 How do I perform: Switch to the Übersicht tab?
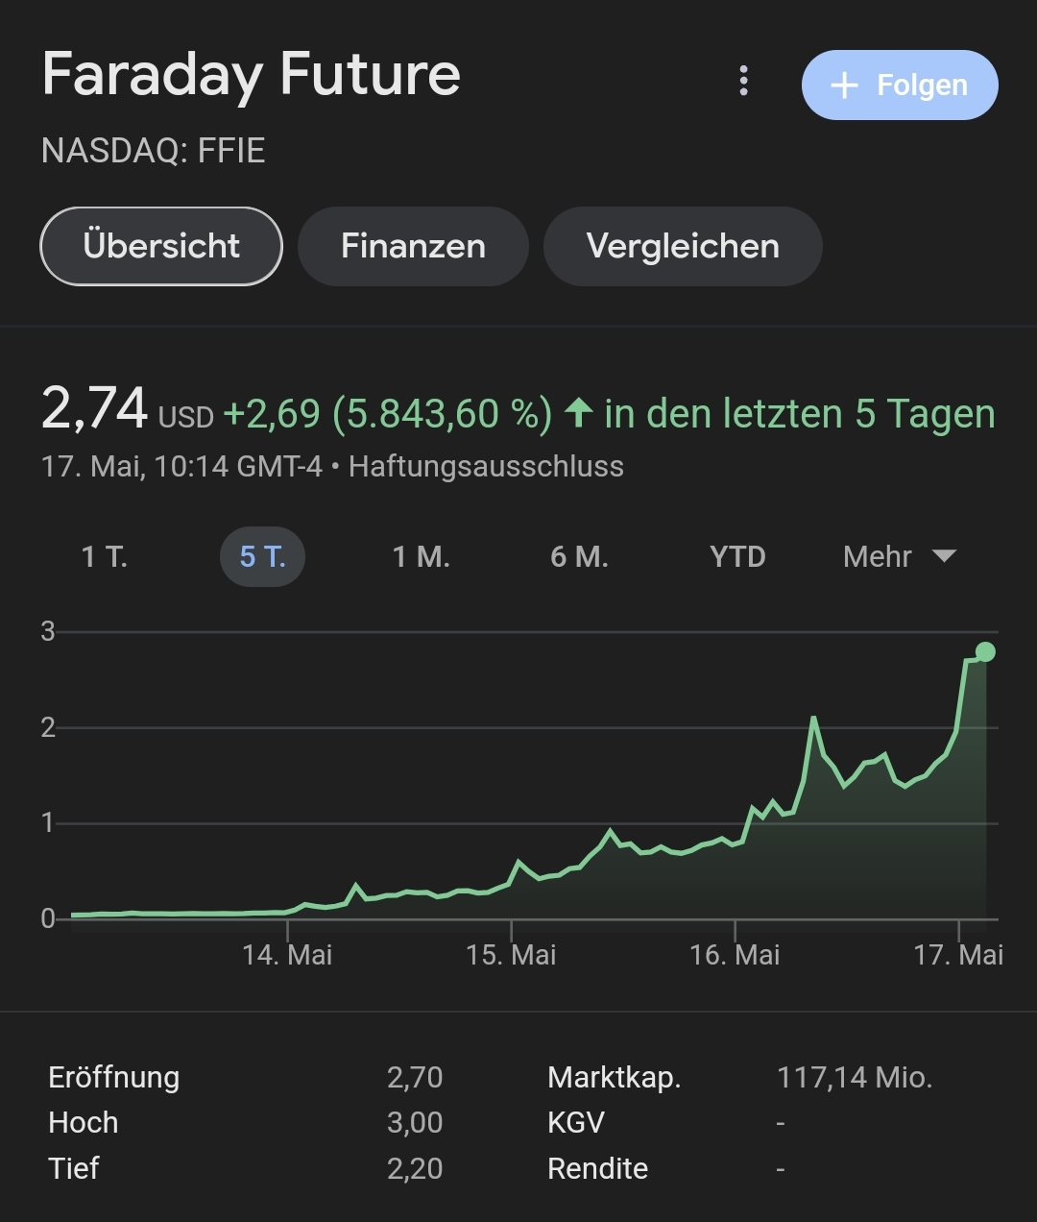[161, 246]
